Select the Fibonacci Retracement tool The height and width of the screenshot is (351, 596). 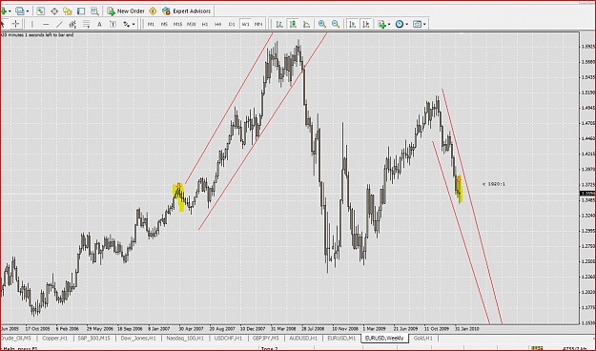[86, 25]
